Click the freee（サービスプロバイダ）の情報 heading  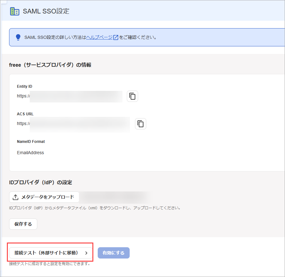tap(50, 65)
